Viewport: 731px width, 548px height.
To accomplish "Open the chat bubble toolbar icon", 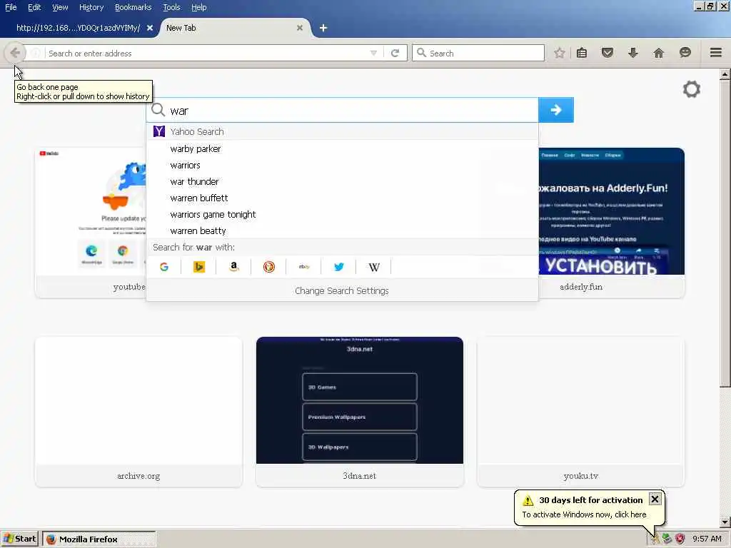I will tap(685, 53).
